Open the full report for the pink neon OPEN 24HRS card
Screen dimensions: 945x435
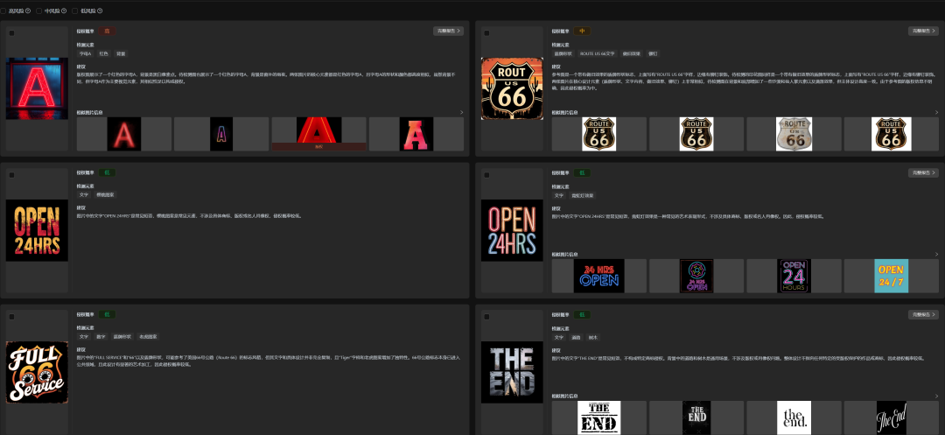click(923, 173)
